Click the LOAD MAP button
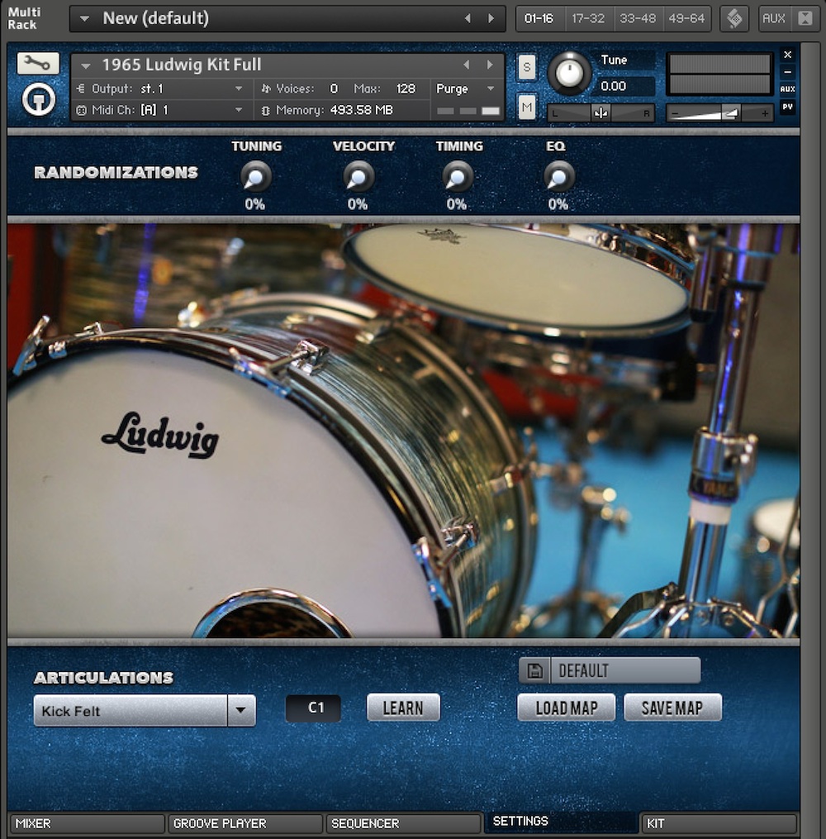Viewport: 826px width, 839px height. tap(566, 708)
